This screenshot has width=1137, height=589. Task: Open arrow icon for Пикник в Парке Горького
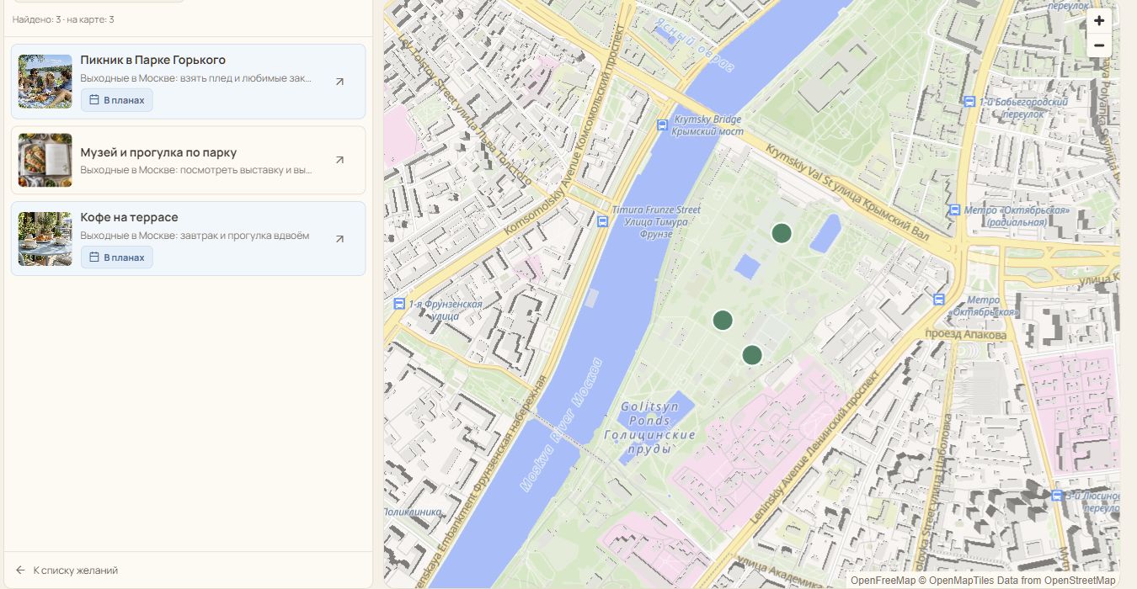tap(339, 82)
